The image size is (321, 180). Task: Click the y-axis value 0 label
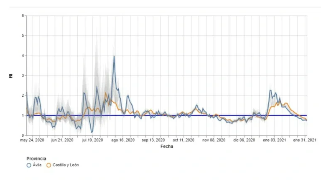(23, 135)
